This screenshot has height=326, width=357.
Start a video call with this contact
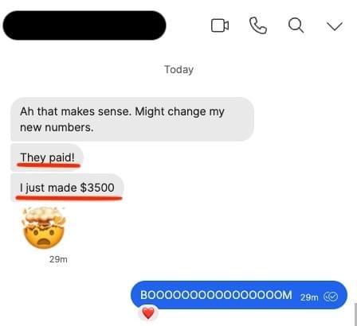point(220,25)
